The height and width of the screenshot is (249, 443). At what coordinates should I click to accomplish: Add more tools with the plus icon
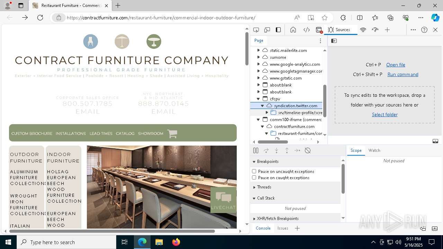tap(387, 30)
